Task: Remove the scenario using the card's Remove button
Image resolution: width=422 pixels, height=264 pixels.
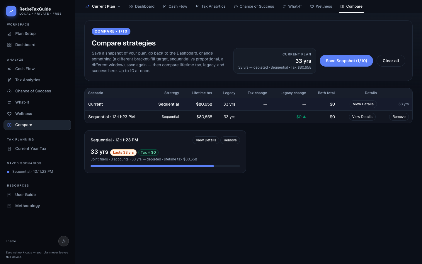Action: click(x=230, y=140)
